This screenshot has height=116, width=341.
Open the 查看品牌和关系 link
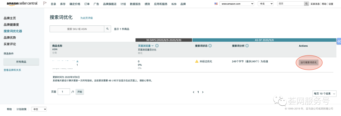(12, 70)
